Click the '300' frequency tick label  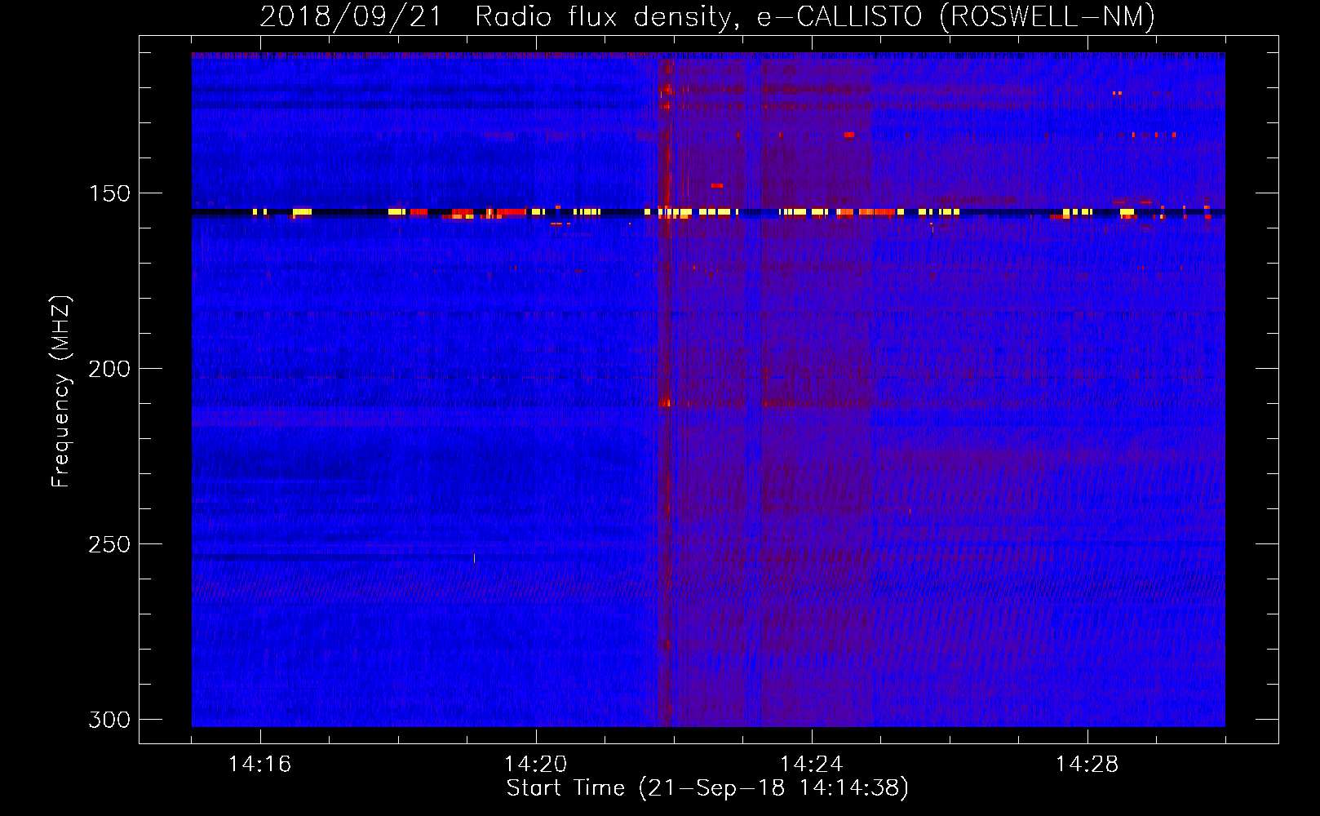[x=109, y=720]
